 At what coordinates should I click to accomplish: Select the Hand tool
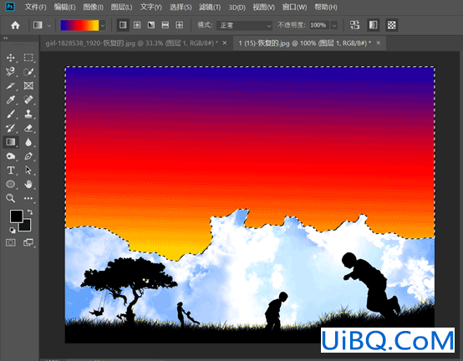[x=28, y=184]
